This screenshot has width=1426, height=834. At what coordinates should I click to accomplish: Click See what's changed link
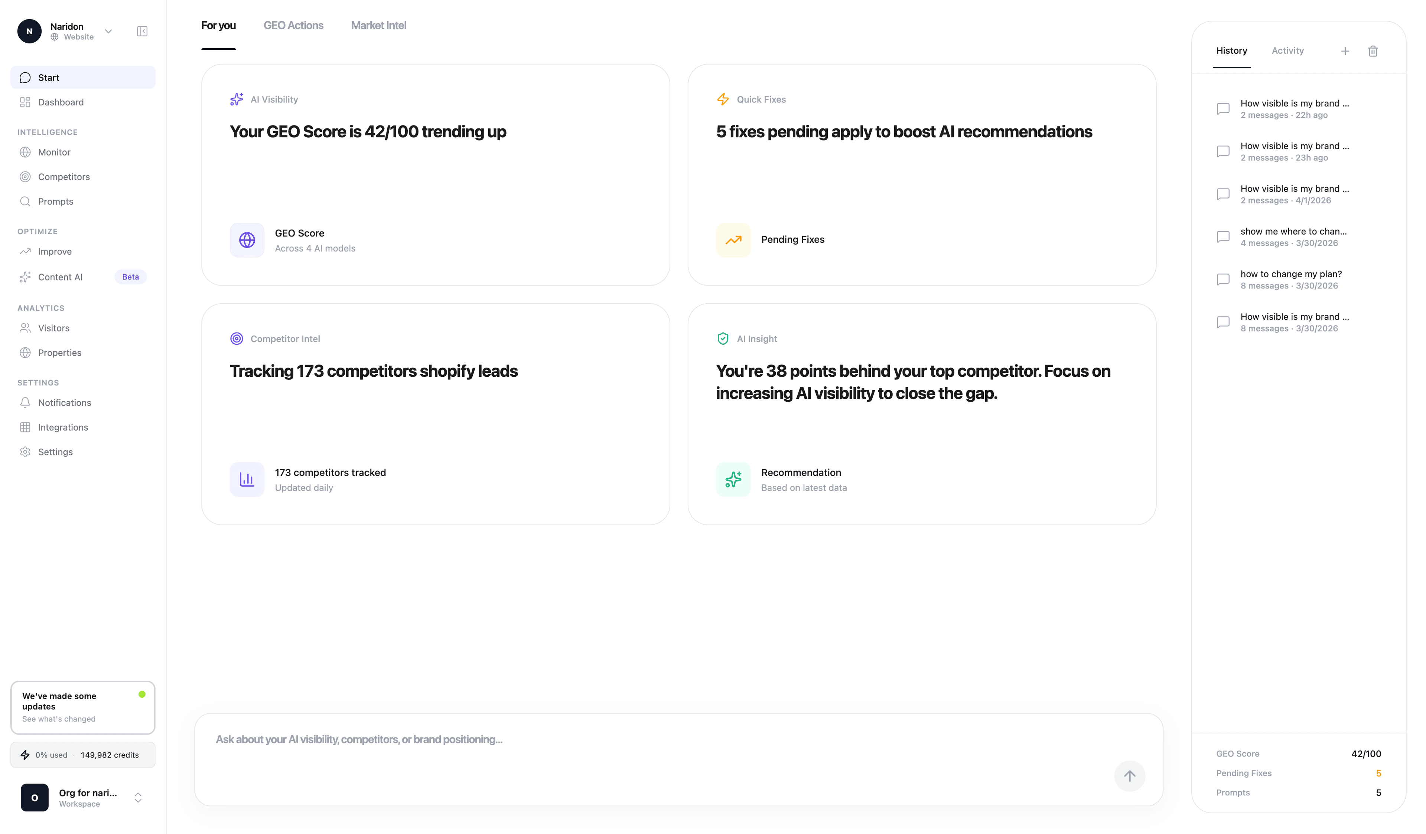coord(58,719)
